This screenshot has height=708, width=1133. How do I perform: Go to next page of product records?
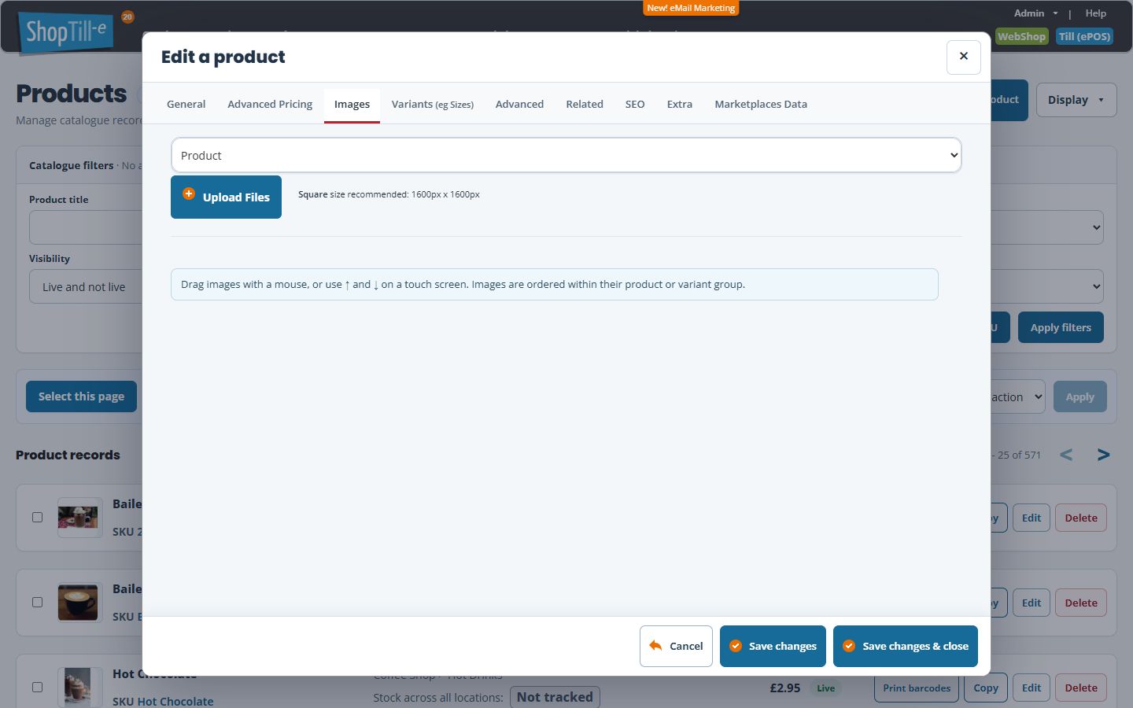(x=1103, y=455)
